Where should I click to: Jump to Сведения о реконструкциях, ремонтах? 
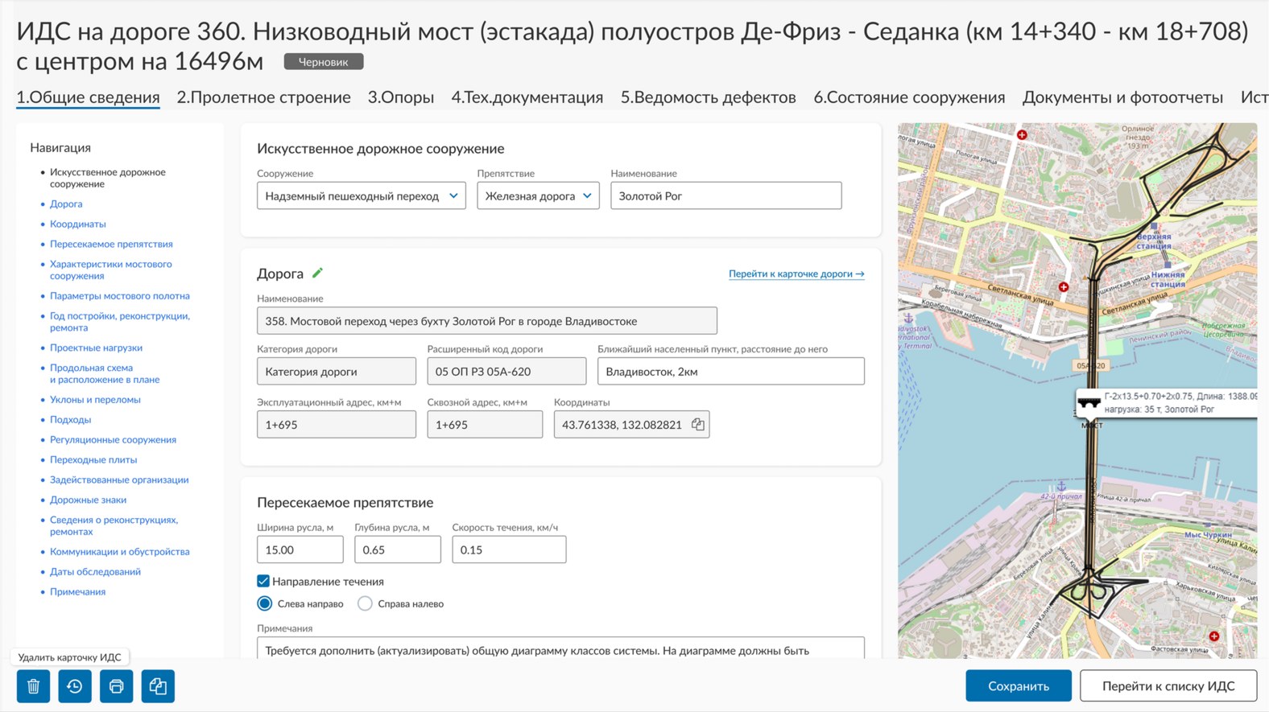(114, 525)
